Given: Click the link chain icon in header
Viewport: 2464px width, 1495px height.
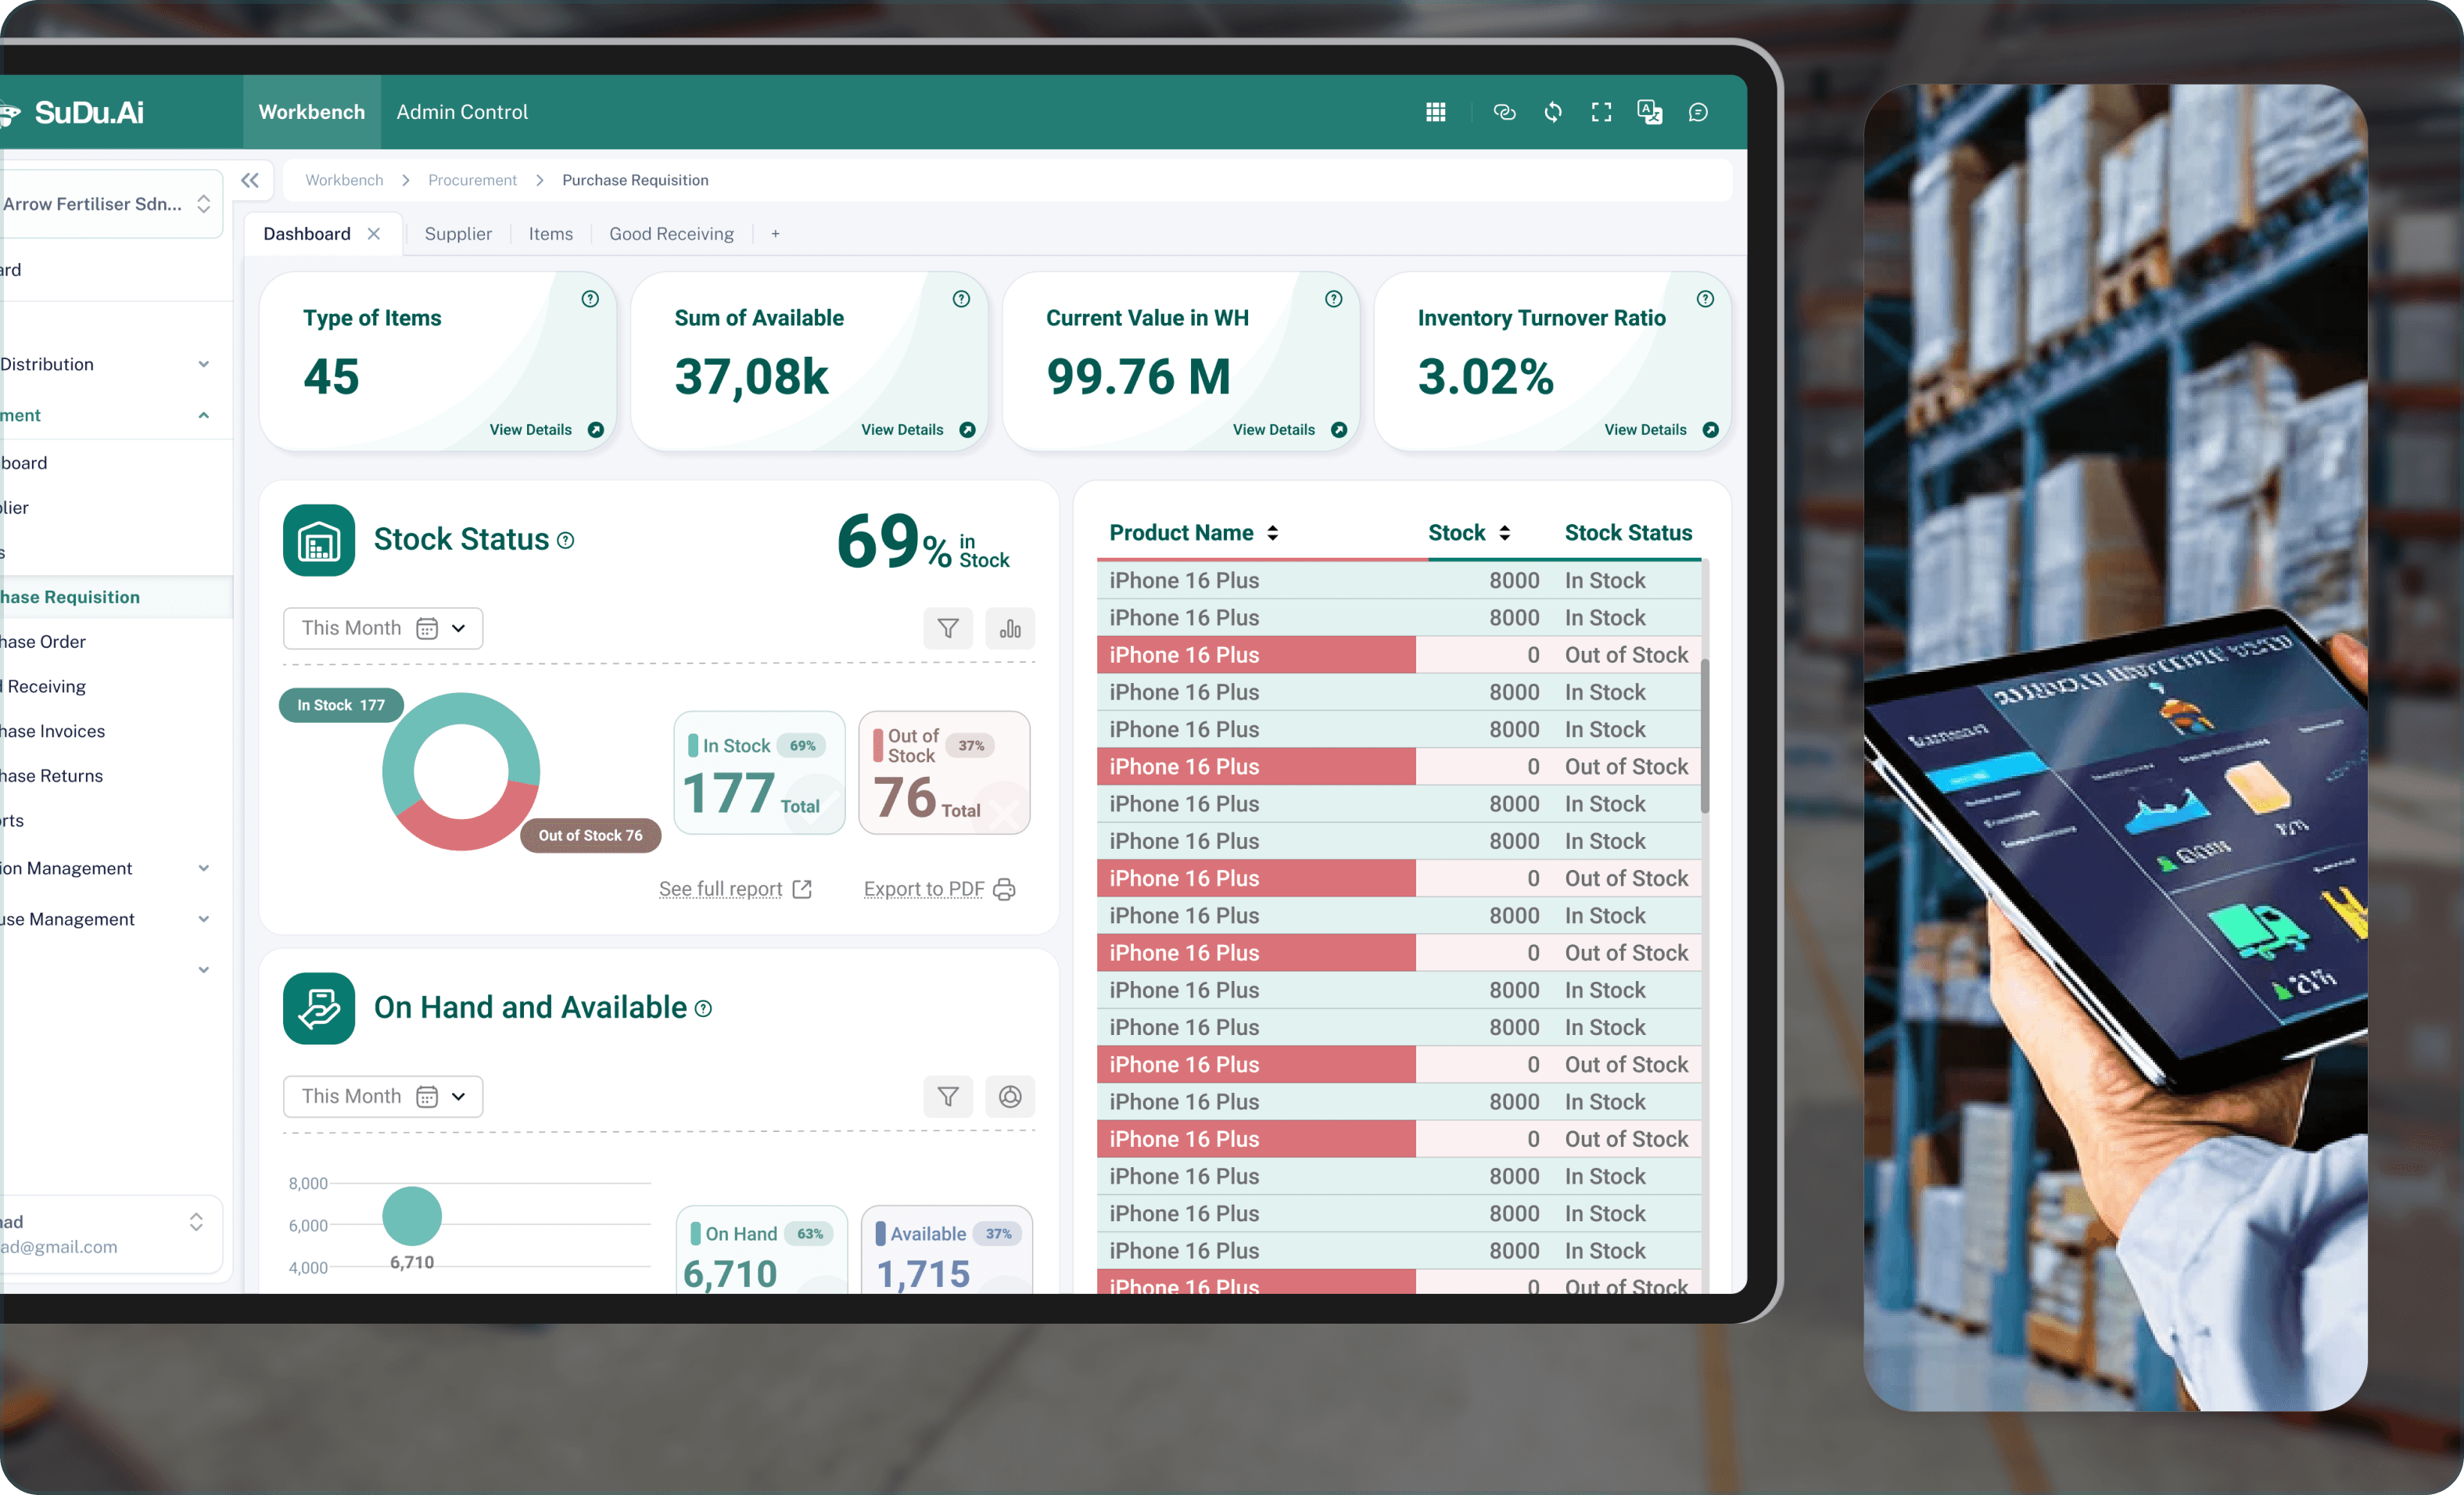Looking at the screenshot, I should coord(1504,112).
